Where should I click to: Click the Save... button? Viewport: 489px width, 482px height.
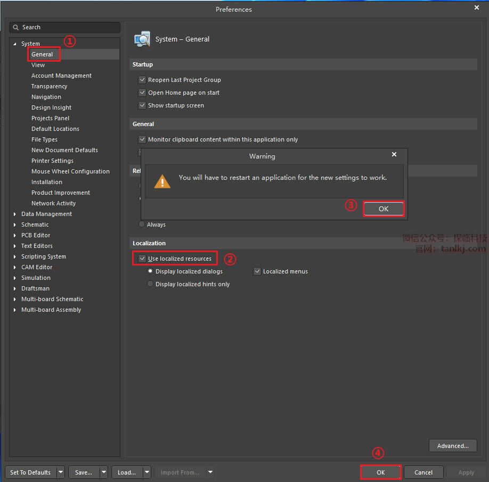pyautogui.click(x=84, y=472)
